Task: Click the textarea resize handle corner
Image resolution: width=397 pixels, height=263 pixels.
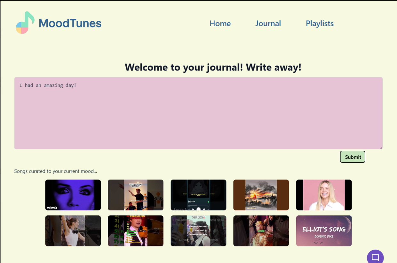Action: (381, 147)
